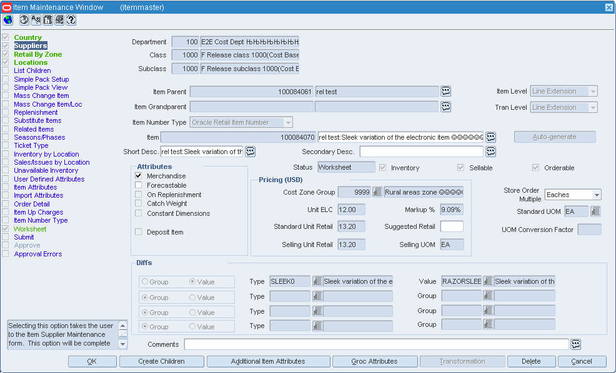Click the Comments input field
This screenshot has height=373, width=616.
[376, 344]
